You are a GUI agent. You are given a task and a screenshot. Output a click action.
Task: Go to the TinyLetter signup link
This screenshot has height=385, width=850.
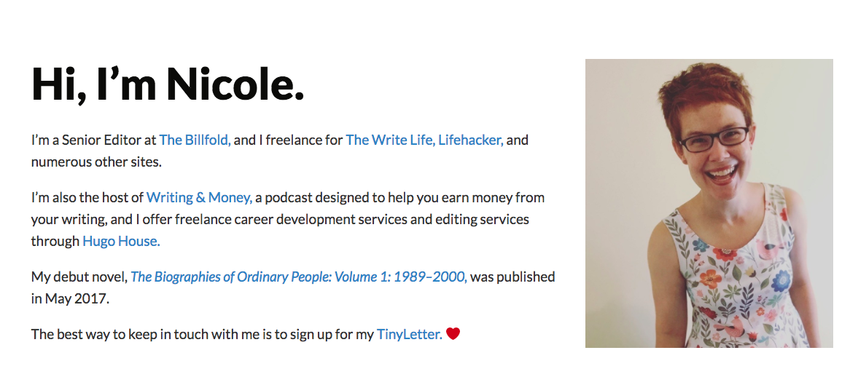[x=409, y=334]
